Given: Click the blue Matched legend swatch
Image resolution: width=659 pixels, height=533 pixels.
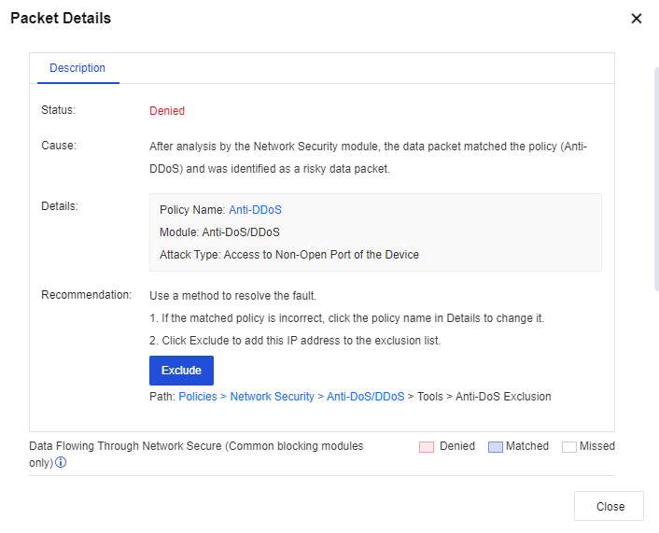Looking at the screenshot, I should pyautogui.click(x=495, y=447).
